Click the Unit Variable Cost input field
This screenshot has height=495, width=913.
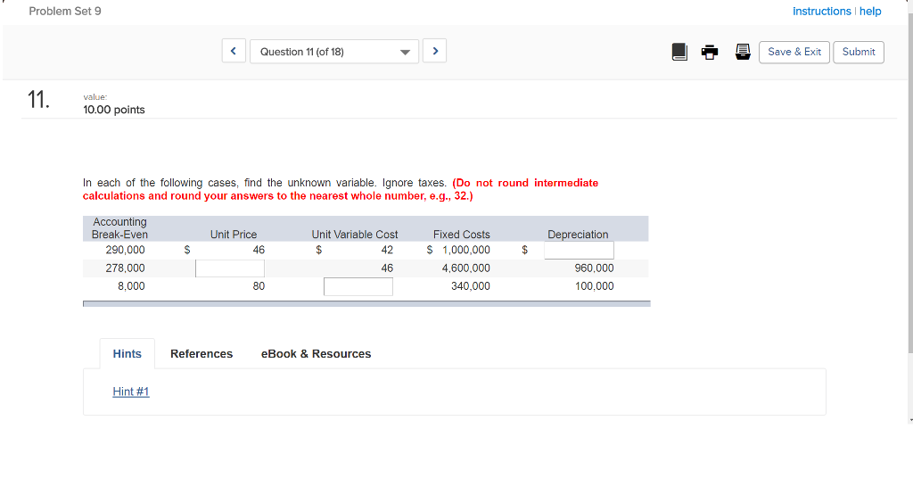click(358, 286)
